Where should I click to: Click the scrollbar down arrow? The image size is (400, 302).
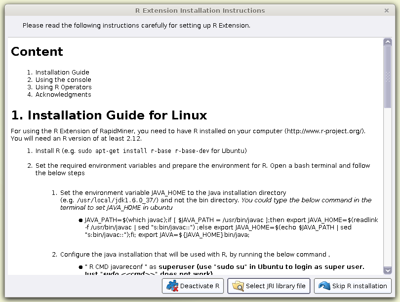point(388,270)
